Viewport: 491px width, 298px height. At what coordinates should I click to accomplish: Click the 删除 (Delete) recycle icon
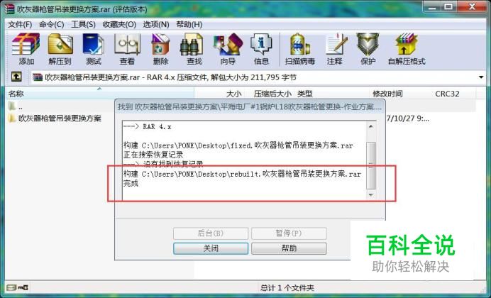(160, 48)
